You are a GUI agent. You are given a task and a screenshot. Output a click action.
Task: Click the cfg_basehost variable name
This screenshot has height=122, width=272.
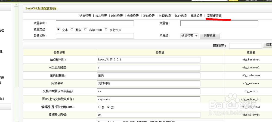[x=251, y=60]
